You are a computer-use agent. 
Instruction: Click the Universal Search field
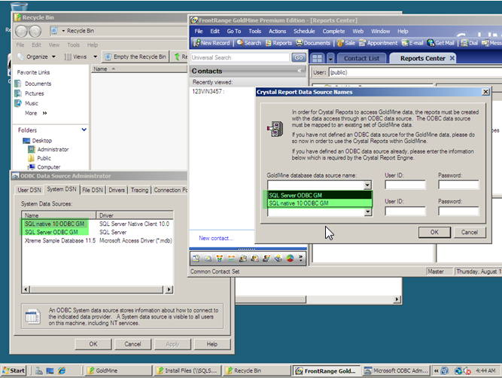[239, 57]
